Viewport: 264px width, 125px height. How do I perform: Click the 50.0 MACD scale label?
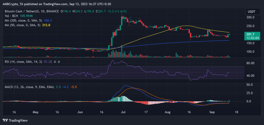click(x=250, y=85)
